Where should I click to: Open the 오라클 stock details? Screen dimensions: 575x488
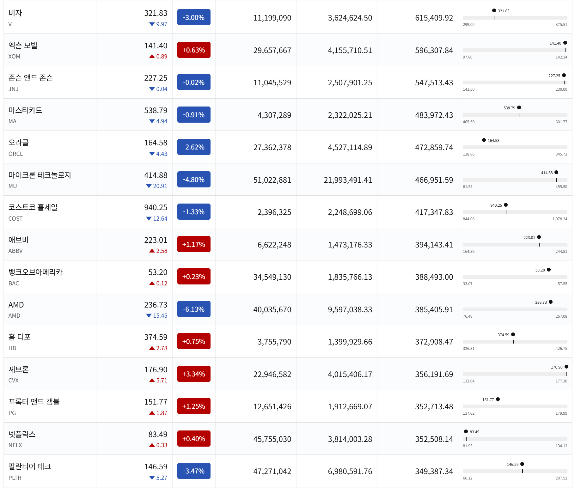point(19,143)
